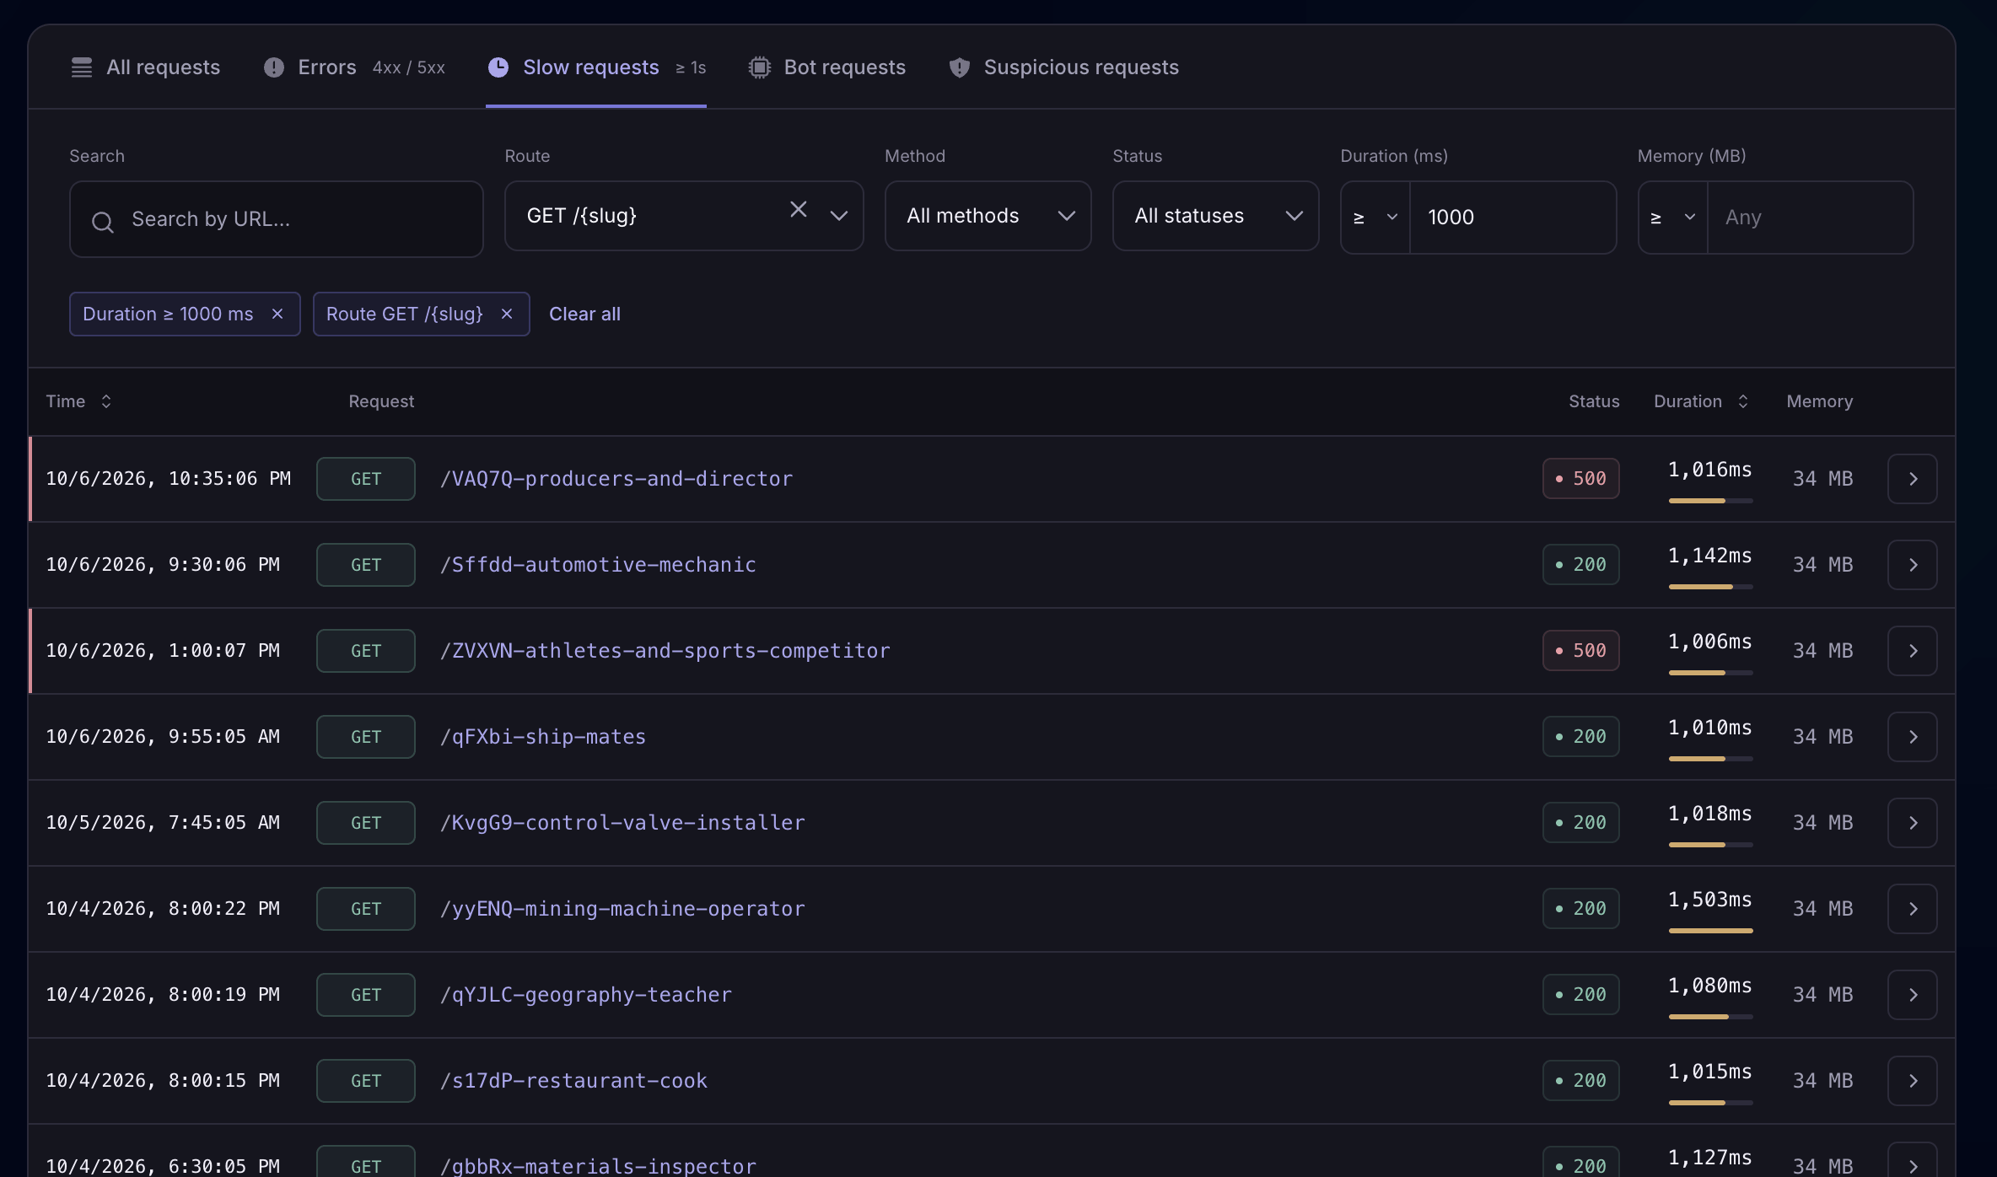1997x1177 pixels.
Task: Click the 1,503ms duration value
Action: click(1709, 900)
